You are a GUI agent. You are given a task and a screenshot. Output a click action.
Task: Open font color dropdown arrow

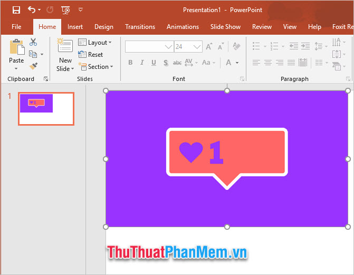tap(237, 63)
